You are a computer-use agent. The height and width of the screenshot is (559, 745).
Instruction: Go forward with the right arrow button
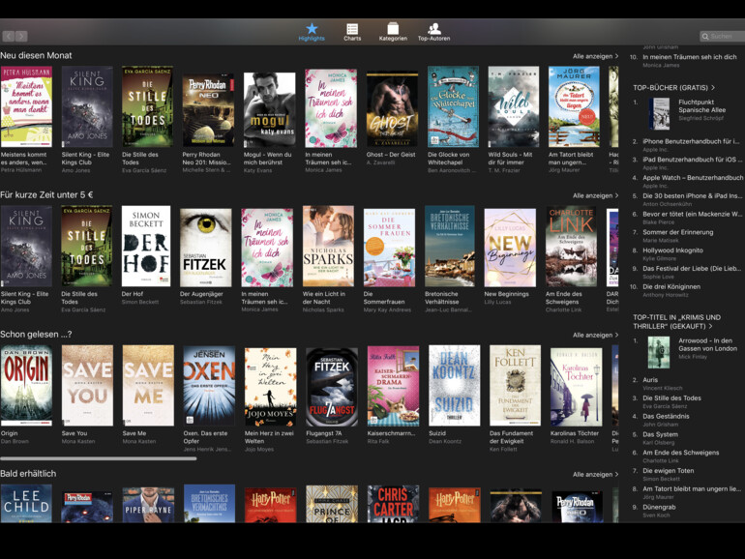click(21, 36)
